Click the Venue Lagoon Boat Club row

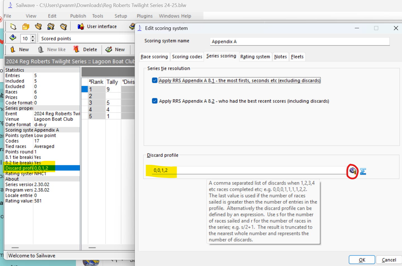pyautogui.click(x=42, y=119)
